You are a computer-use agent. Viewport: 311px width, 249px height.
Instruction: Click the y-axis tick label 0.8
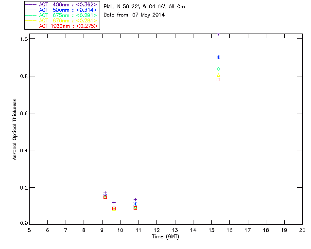pyautogui.click(x=24, y=76)
